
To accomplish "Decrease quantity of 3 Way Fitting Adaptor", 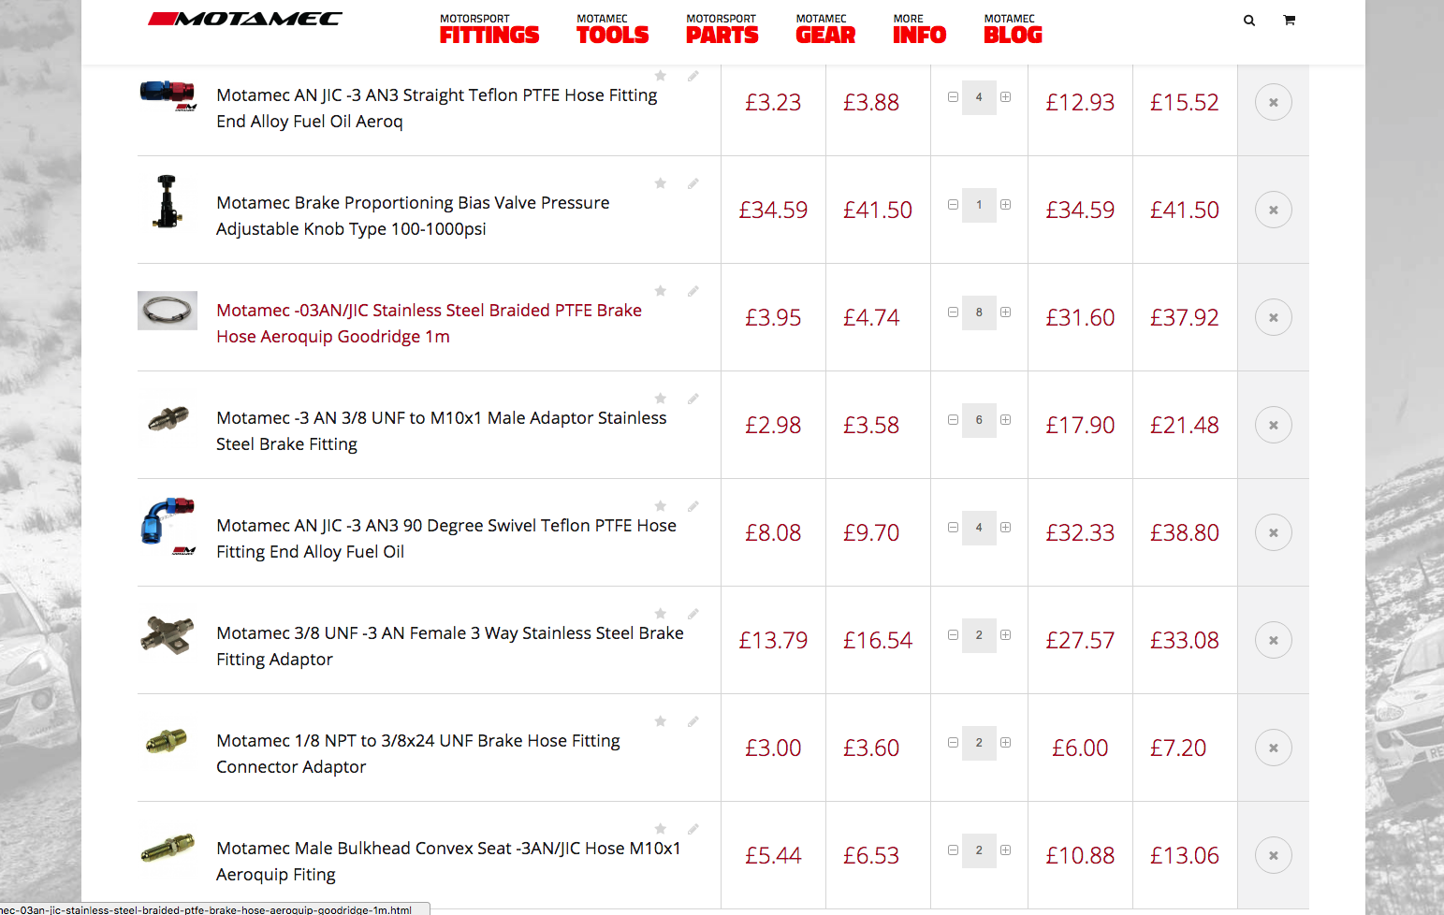I will [x=953, y=635].
